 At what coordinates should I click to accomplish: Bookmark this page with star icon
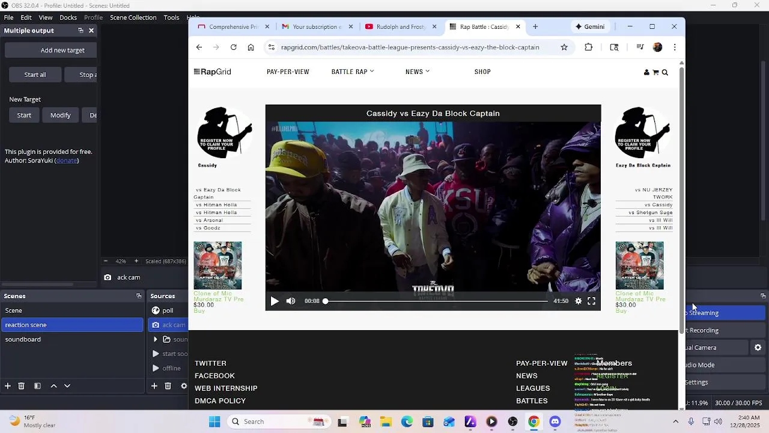564,48
